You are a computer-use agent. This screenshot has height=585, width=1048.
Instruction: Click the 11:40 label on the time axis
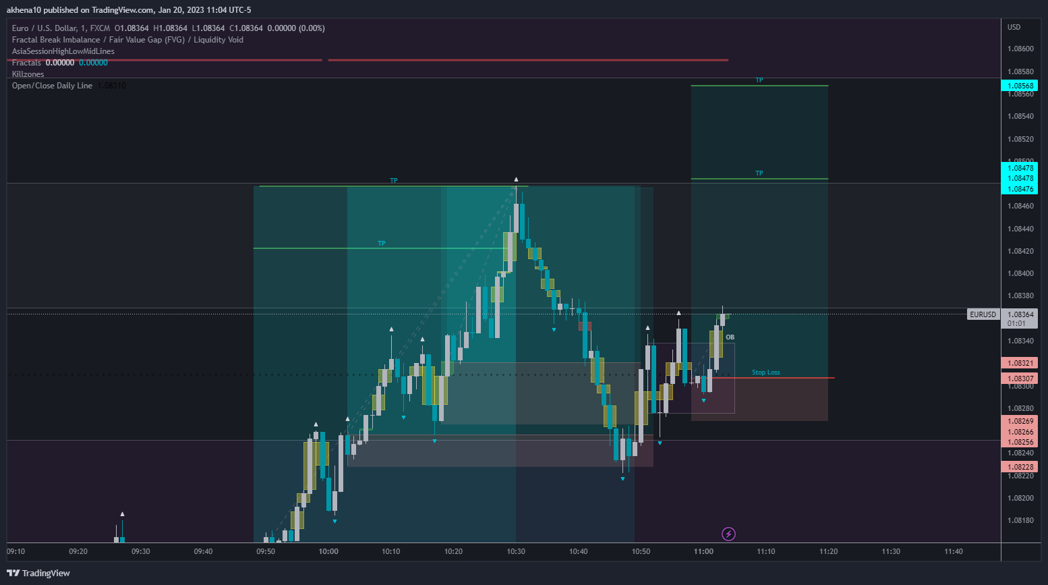(x=954, y=551)
